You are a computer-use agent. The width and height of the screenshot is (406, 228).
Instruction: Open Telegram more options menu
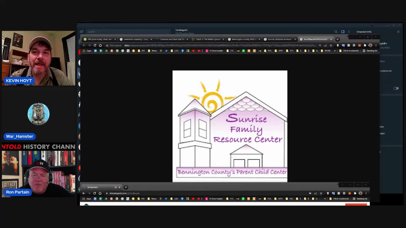(349, 32)
